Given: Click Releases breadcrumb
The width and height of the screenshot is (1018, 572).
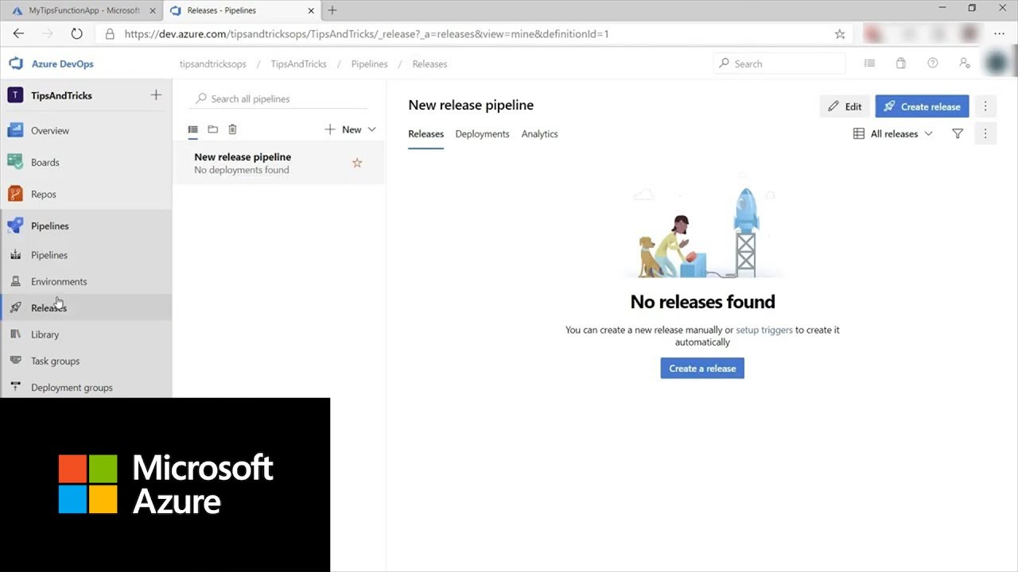Looking at the screenshot, I should coord(429,64).
